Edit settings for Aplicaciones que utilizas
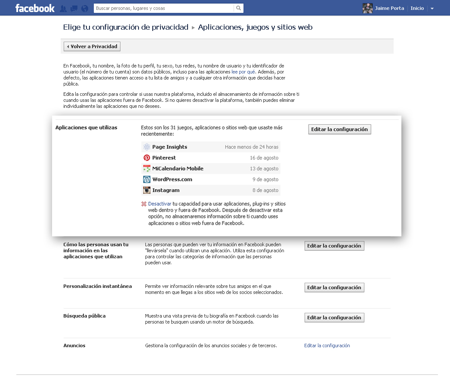Screen dimensions: 450x376 [x=339, y=129]
